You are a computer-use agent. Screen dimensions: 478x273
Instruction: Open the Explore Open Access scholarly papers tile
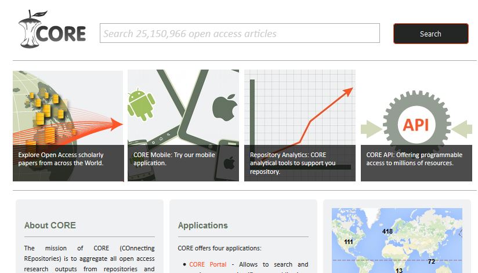pyautogui.click(x=68, y=126)
